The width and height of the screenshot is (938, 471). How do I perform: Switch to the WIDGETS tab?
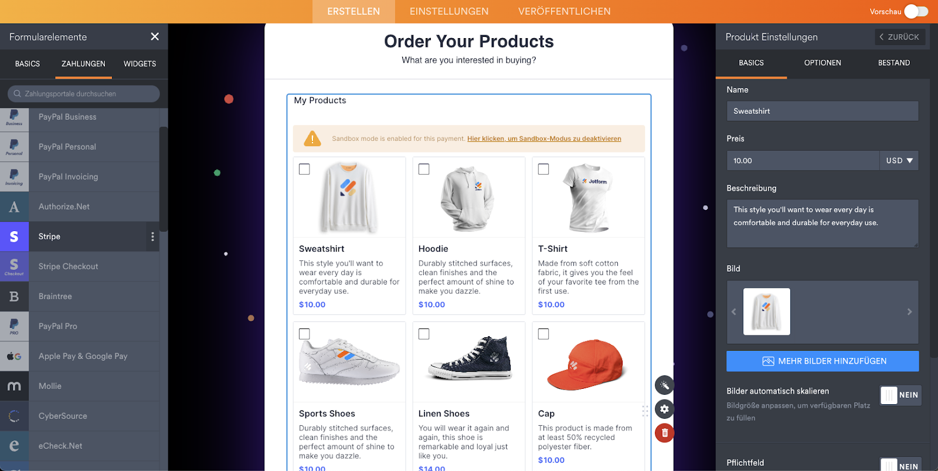click(140, 64)
